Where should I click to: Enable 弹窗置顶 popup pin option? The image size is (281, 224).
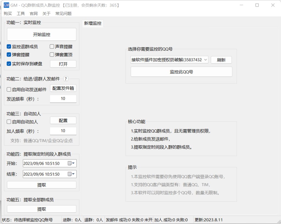coord(52,54)
